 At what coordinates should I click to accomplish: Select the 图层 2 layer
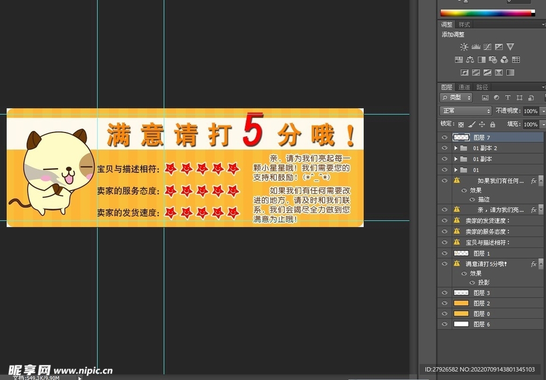click(491, 303)
